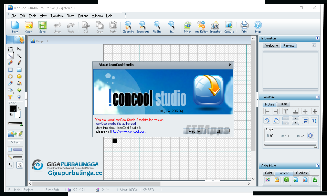Screen dimensions: 327x196
Task: Collapse the Color Mixer panel
Action: coord(317,166)
